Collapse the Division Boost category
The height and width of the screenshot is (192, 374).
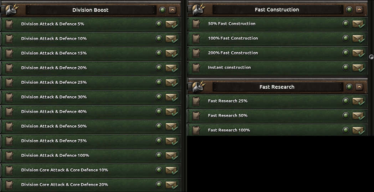click(x=173, y=10)
